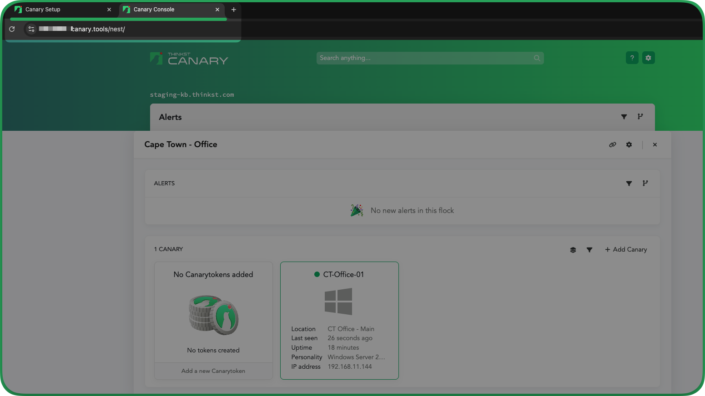Click the IP address 192.168.11.144
The width and height of the screenshot is (705, 396).
350,366
